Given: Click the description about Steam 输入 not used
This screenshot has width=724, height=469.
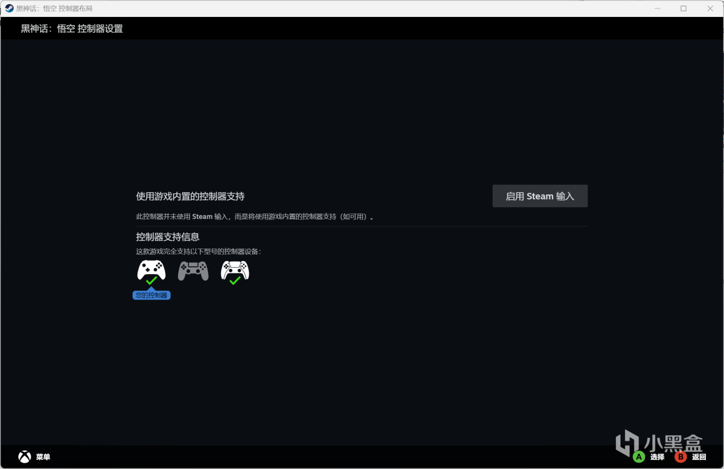Looking at the screenshot, I should (x=255, y=216).
